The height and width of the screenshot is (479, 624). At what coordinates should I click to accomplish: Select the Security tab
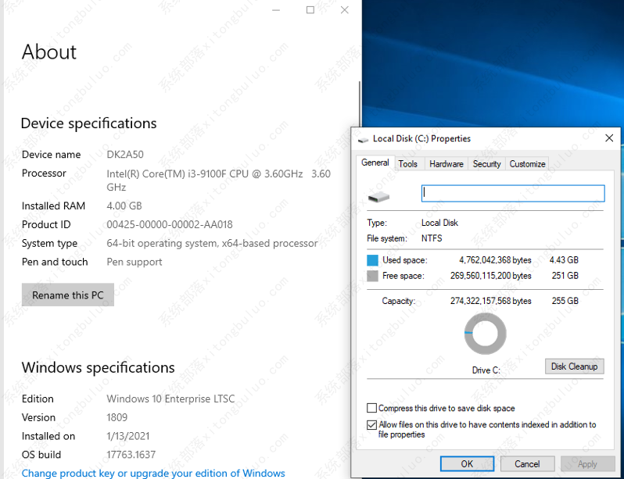tap(486, 164)
